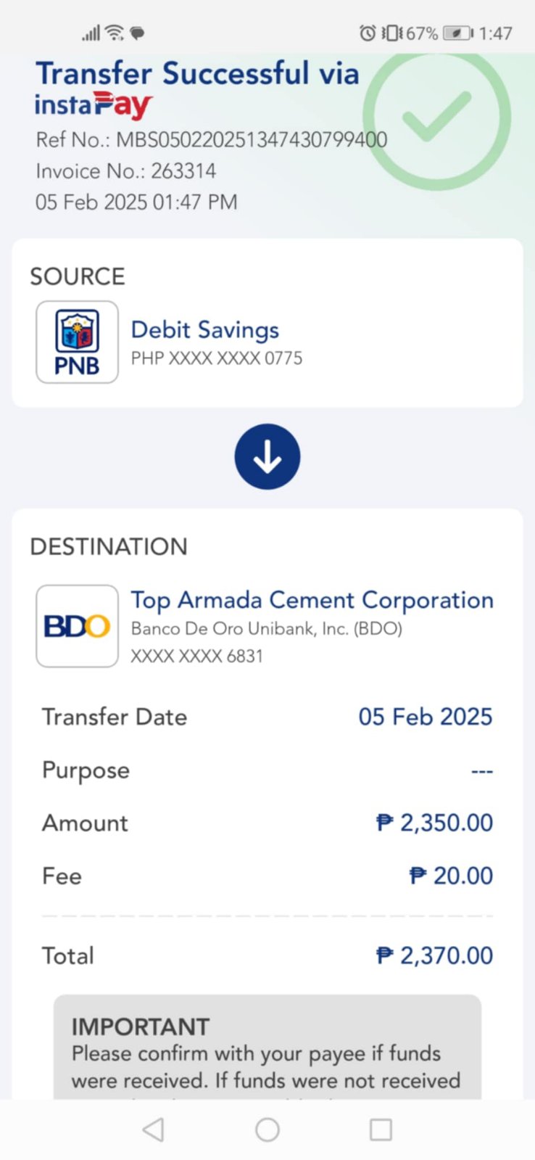The width and height of the screenshot is (535, 1160).
Task: Tap the PNB bank logo icon
Action: [77, 342]
